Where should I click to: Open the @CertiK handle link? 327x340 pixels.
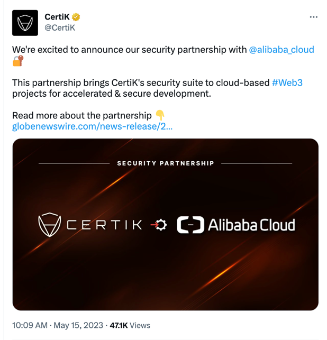(60, 27)
